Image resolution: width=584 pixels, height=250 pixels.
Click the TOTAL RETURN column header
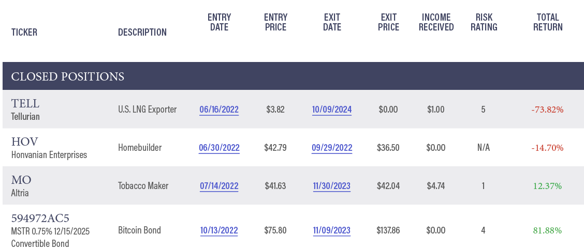548,22
